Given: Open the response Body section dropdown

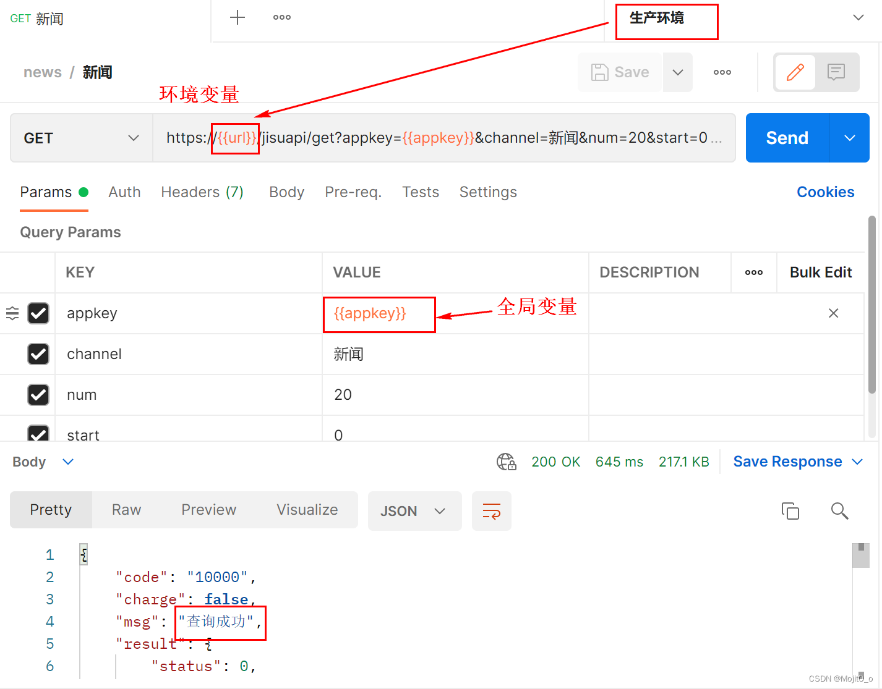Looking at the screenshot, I should coord(43,462).
